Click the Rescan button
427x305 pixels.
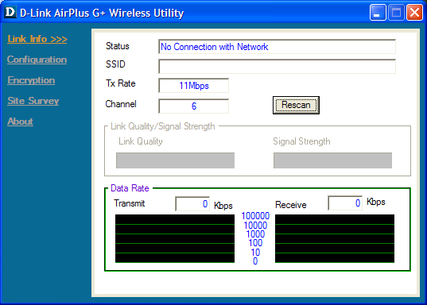[x=296, y=105]
